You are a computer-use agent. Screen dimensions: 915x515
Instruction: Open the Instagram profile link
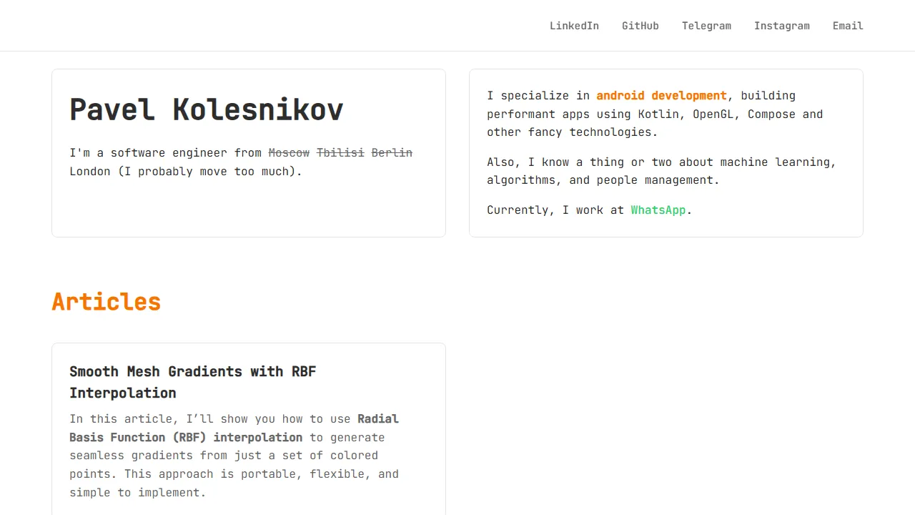[782, 26]
